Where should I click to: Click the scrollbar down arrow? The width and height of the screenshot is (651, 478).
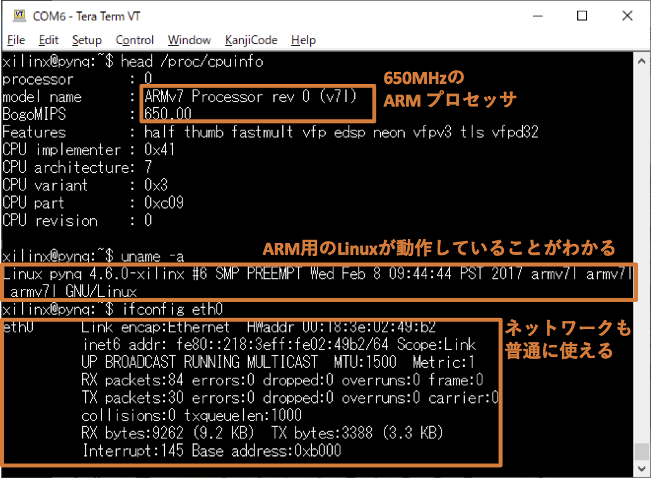click(640, 469)
